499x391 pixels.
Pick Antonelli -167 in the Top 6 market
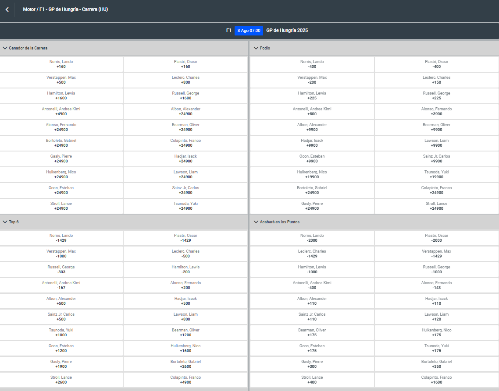point(61,285)
